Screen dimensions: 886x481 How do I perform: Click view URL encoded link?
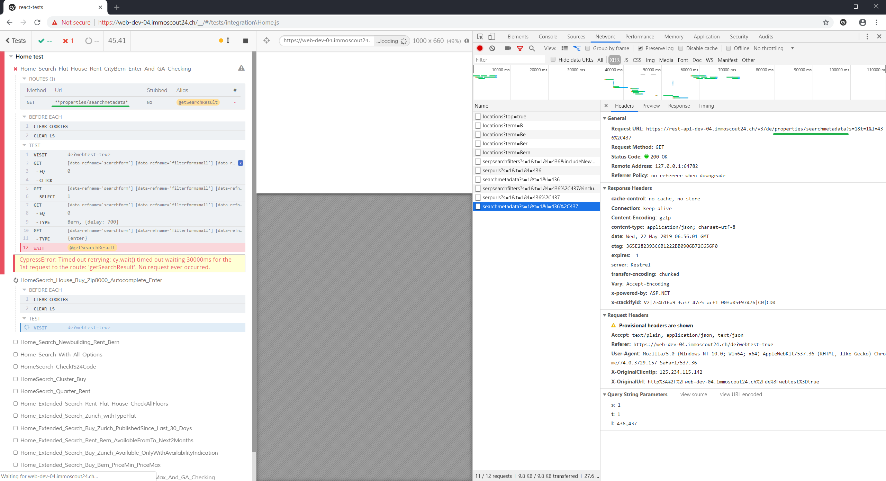point(741,394)
